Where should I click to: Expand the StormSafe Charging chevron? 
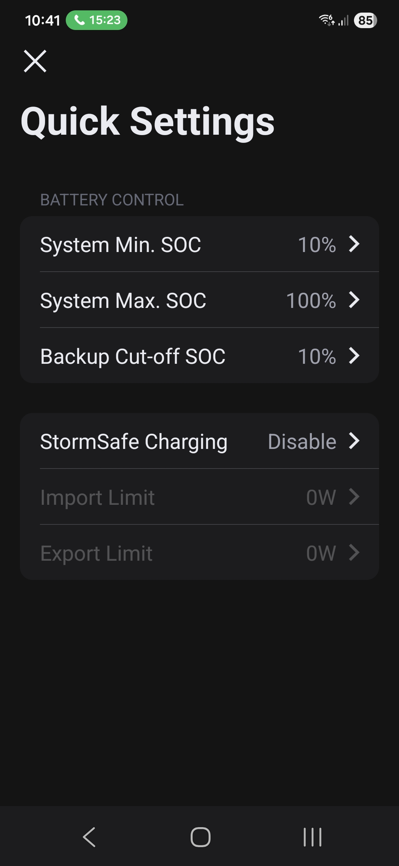tap(354, 441)
